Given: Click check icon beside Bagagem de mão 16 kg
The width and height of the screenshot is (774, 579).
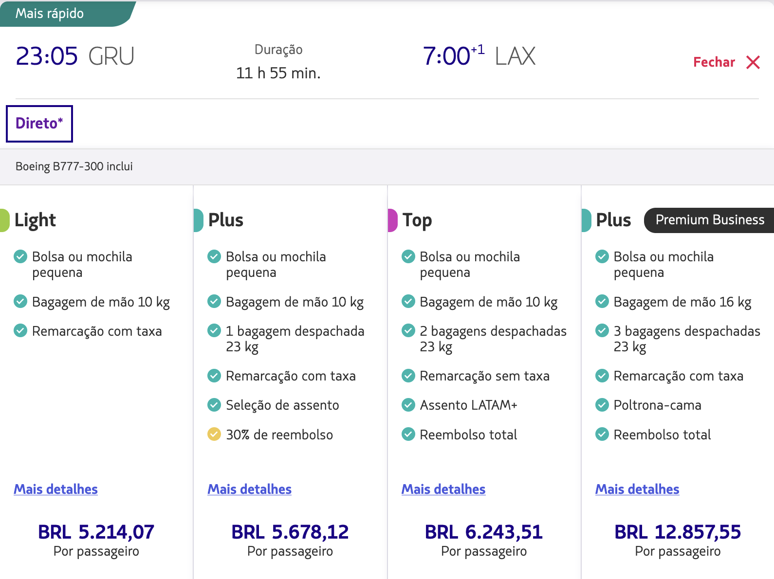Looking at the screenshot, I should point(602,301).
